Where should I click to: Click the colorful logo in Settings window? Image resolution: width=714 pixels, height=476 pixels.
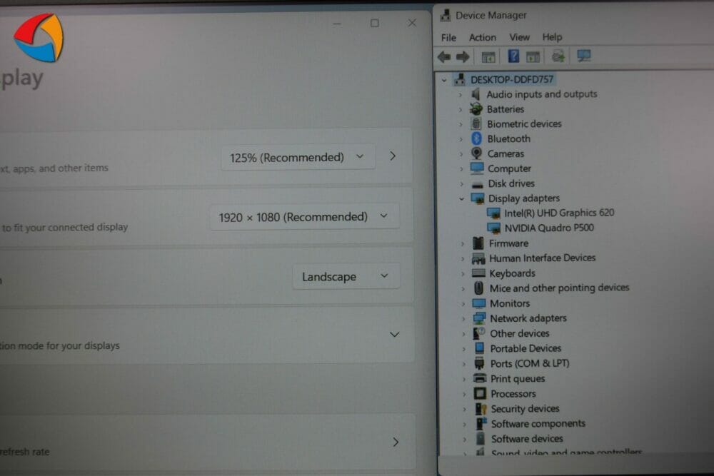click(x=39, y=38)
